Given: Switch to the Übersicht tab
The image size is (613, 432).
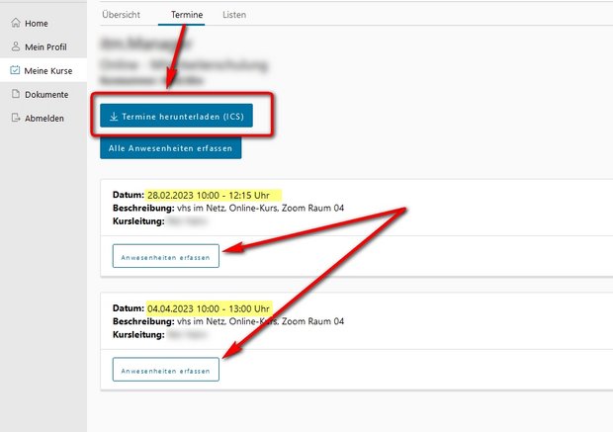Looking at the screenshot, I should pos(121,15).
